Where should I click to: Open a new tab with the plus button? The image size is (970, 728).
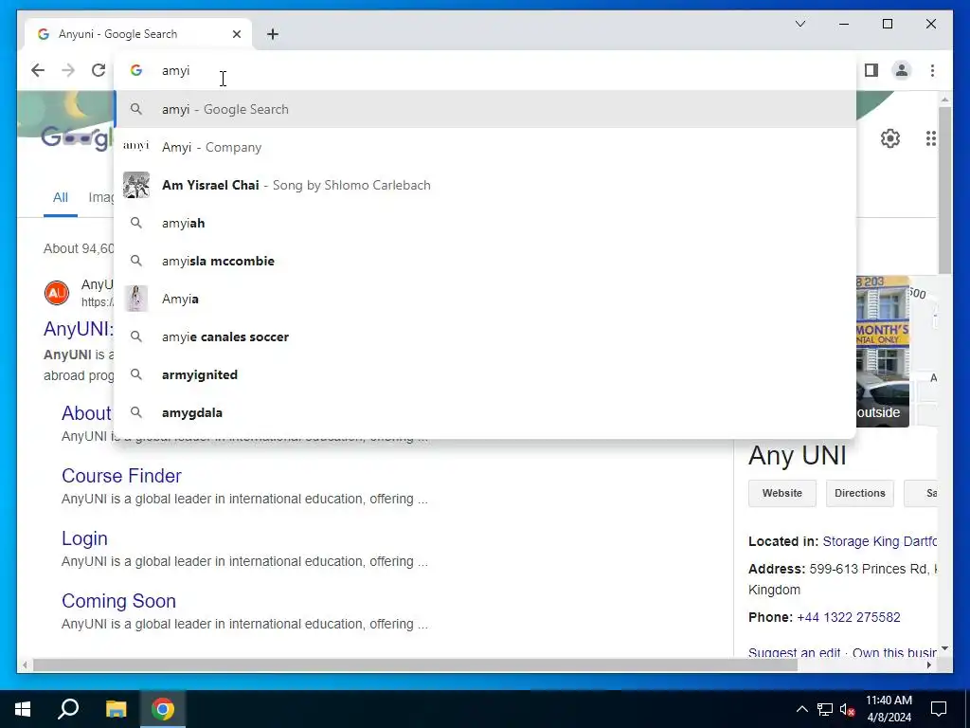[273, 34]
